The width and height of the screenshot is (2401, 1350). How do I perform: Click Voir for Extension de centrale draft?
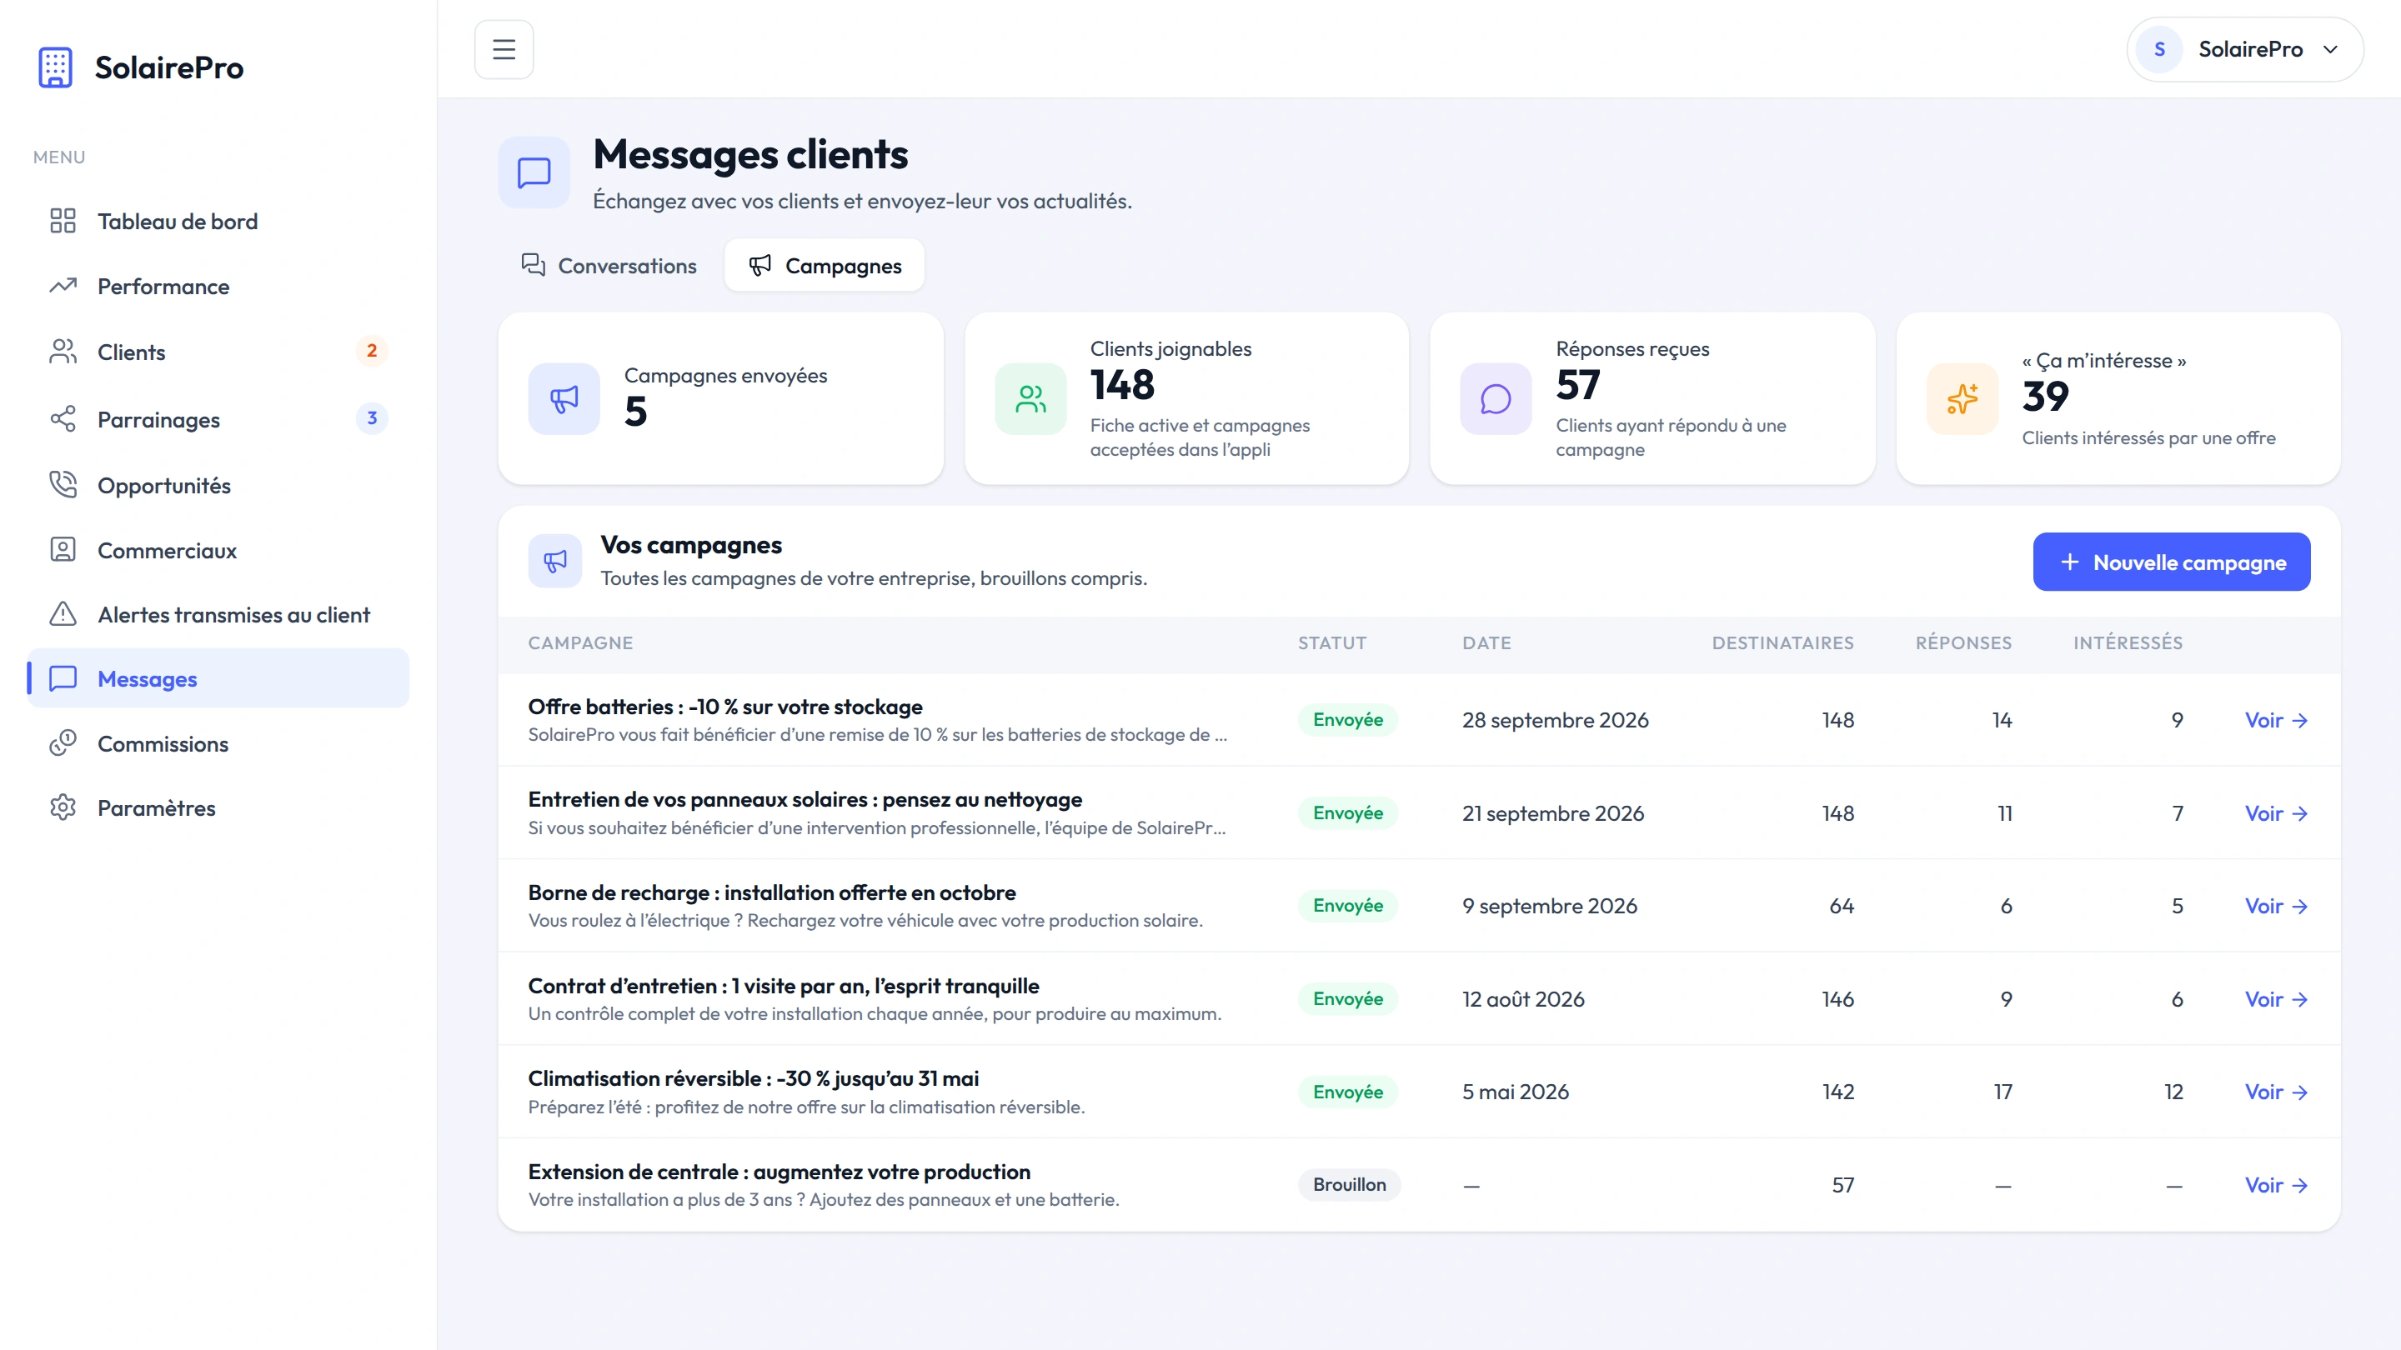[x=2275, y=1185]
